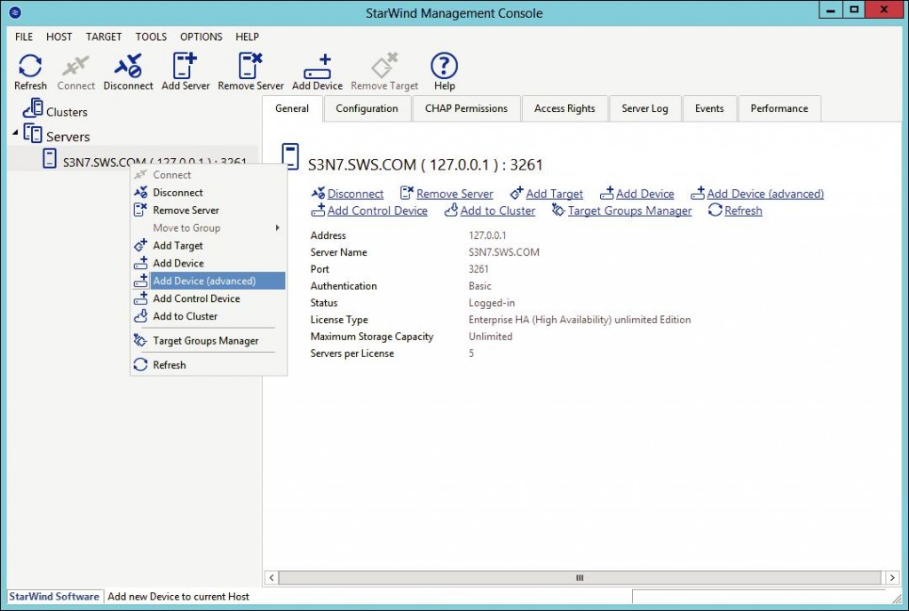Switch to the Configuration tab
909x611 pixels.
[x=367, y=108]
